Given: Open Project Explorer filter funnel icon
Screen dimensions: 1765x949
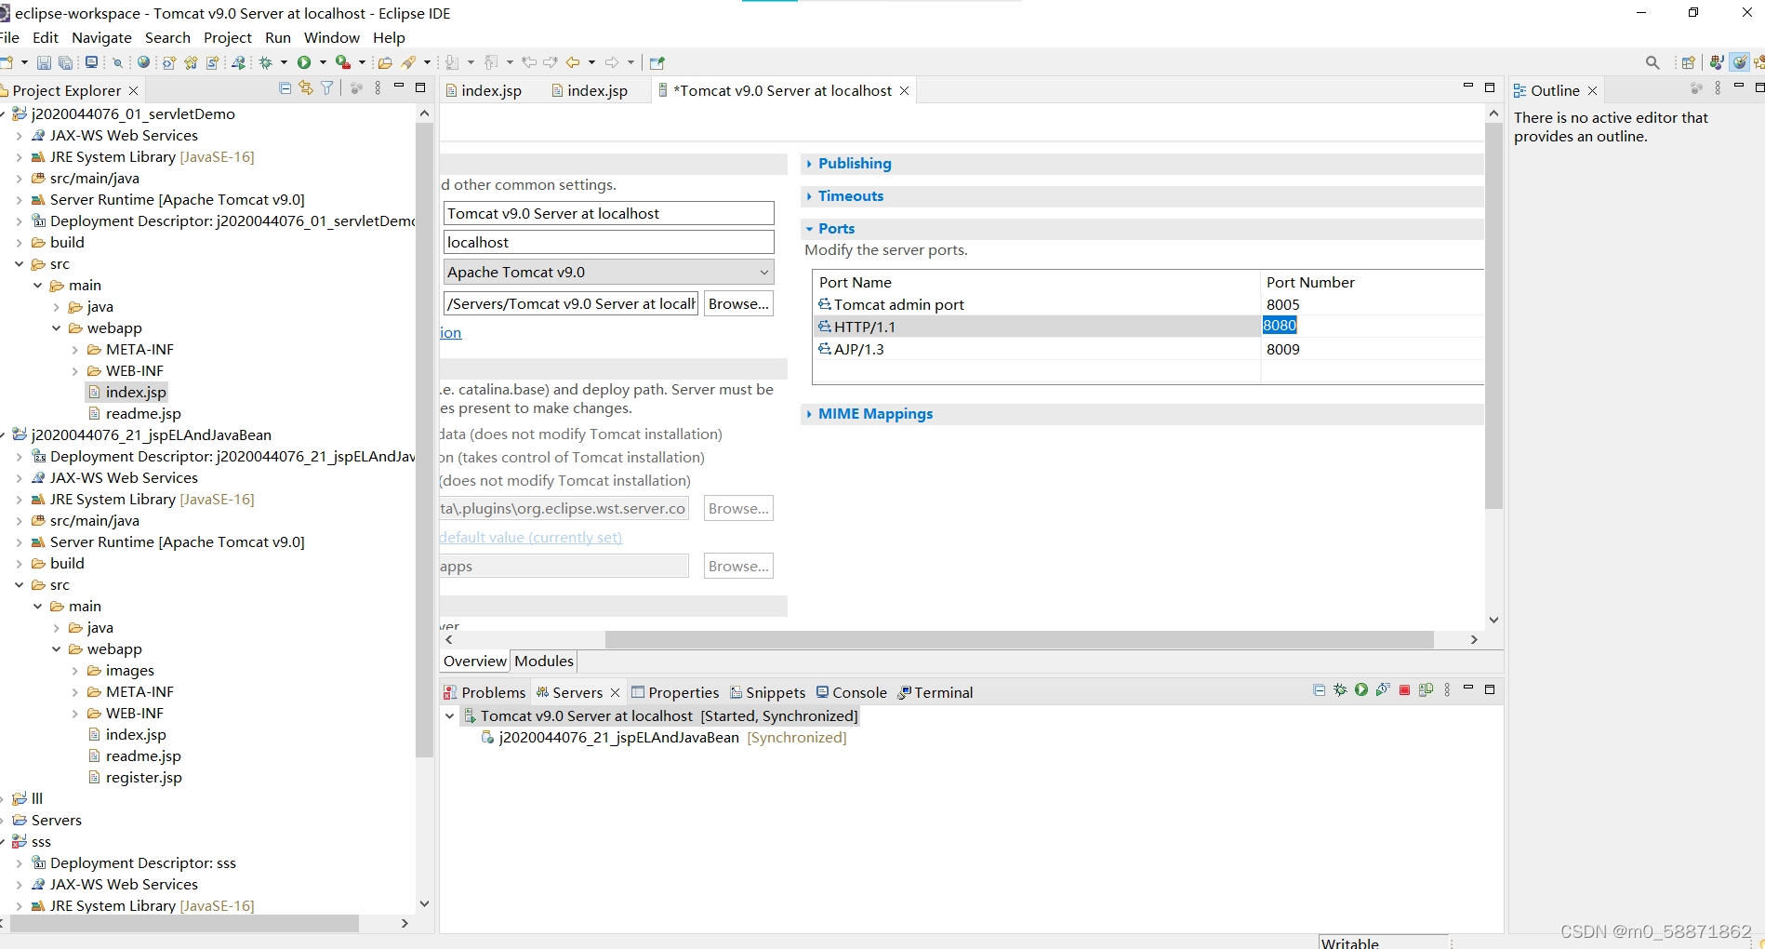Looking at the screenshot, I should [327, 88].
